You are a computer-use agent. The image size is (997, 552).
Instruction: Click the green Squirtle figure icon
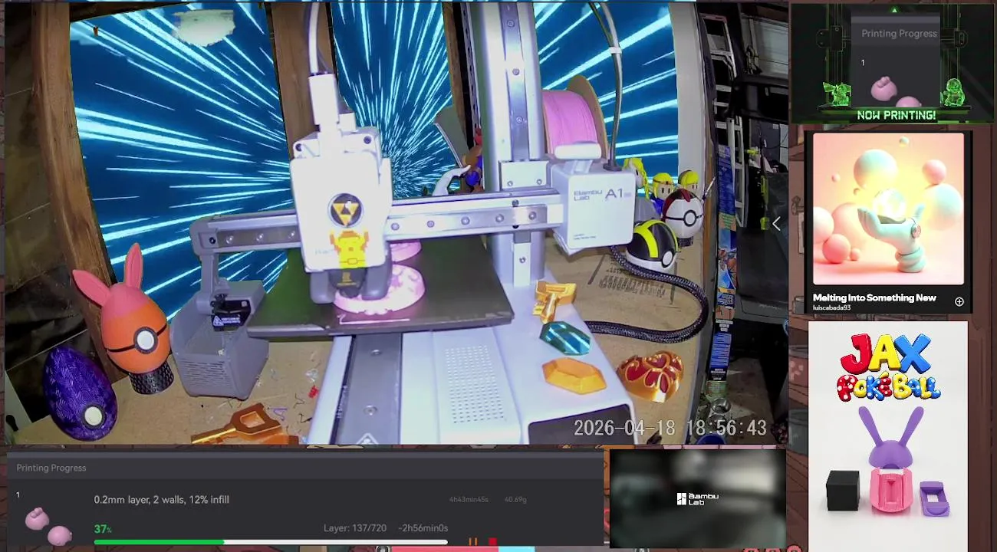pyautogui.click(x=953, y=93)
